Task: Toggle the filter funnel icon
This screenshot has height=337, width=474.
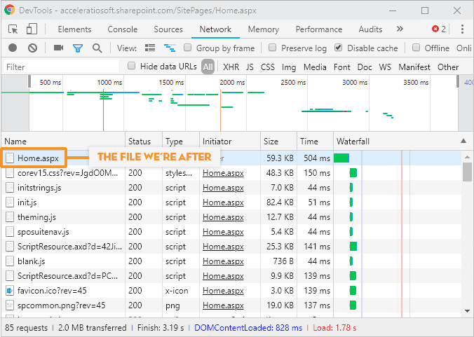Action: coord(78,48)
